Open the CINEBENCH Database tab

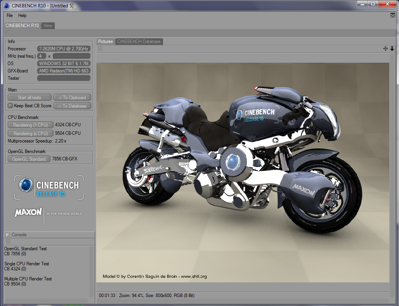(x=139, y=41)
